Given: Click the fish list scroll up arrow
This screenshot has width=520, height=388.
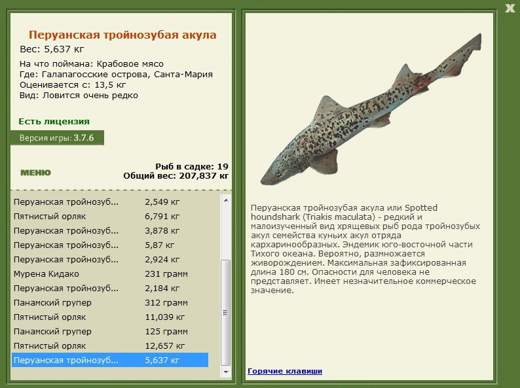Looking at the screenshot, I should (226, 200).
